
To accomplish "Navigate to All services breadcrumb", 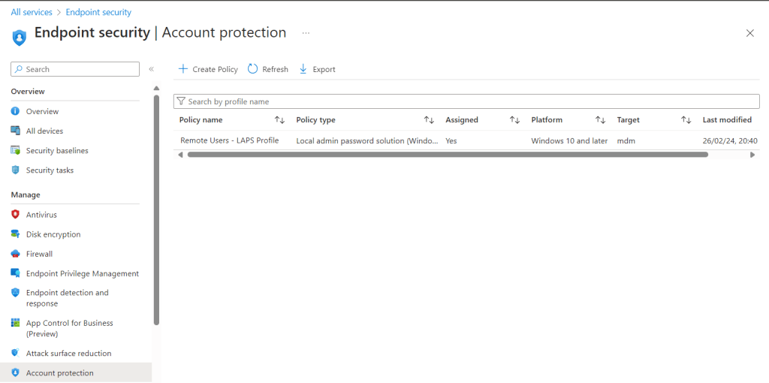I will click(32, 12).
